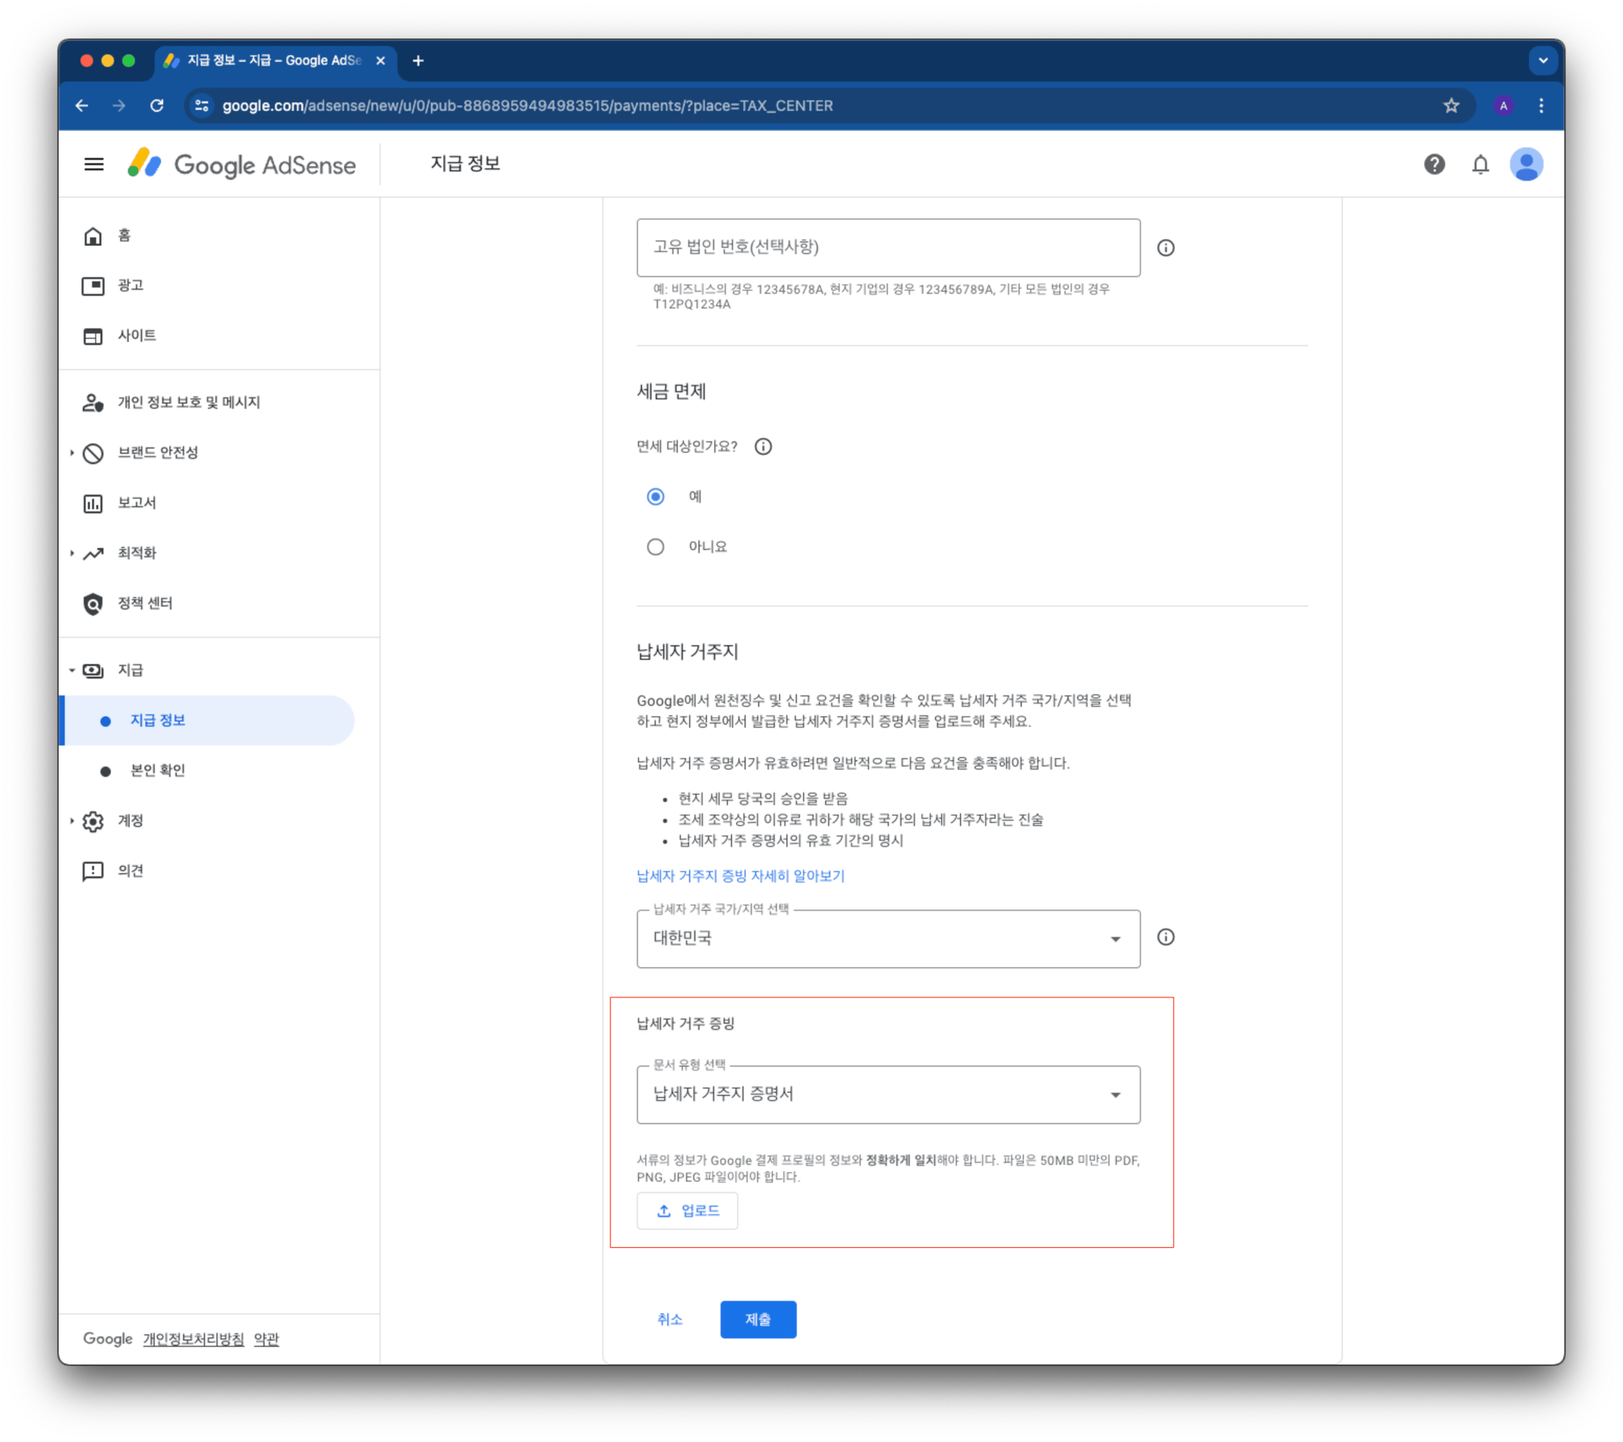This screenshot has width=1623, height=1442.
Task: Open the notifications bell
Action: (1480, 165)
